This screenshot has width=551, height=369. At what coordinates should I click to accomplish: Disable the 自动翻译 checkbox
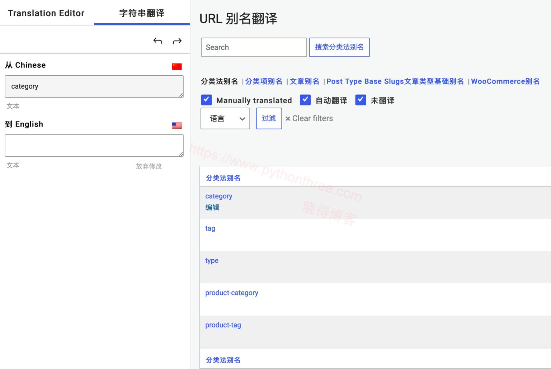tap(305, 100)
